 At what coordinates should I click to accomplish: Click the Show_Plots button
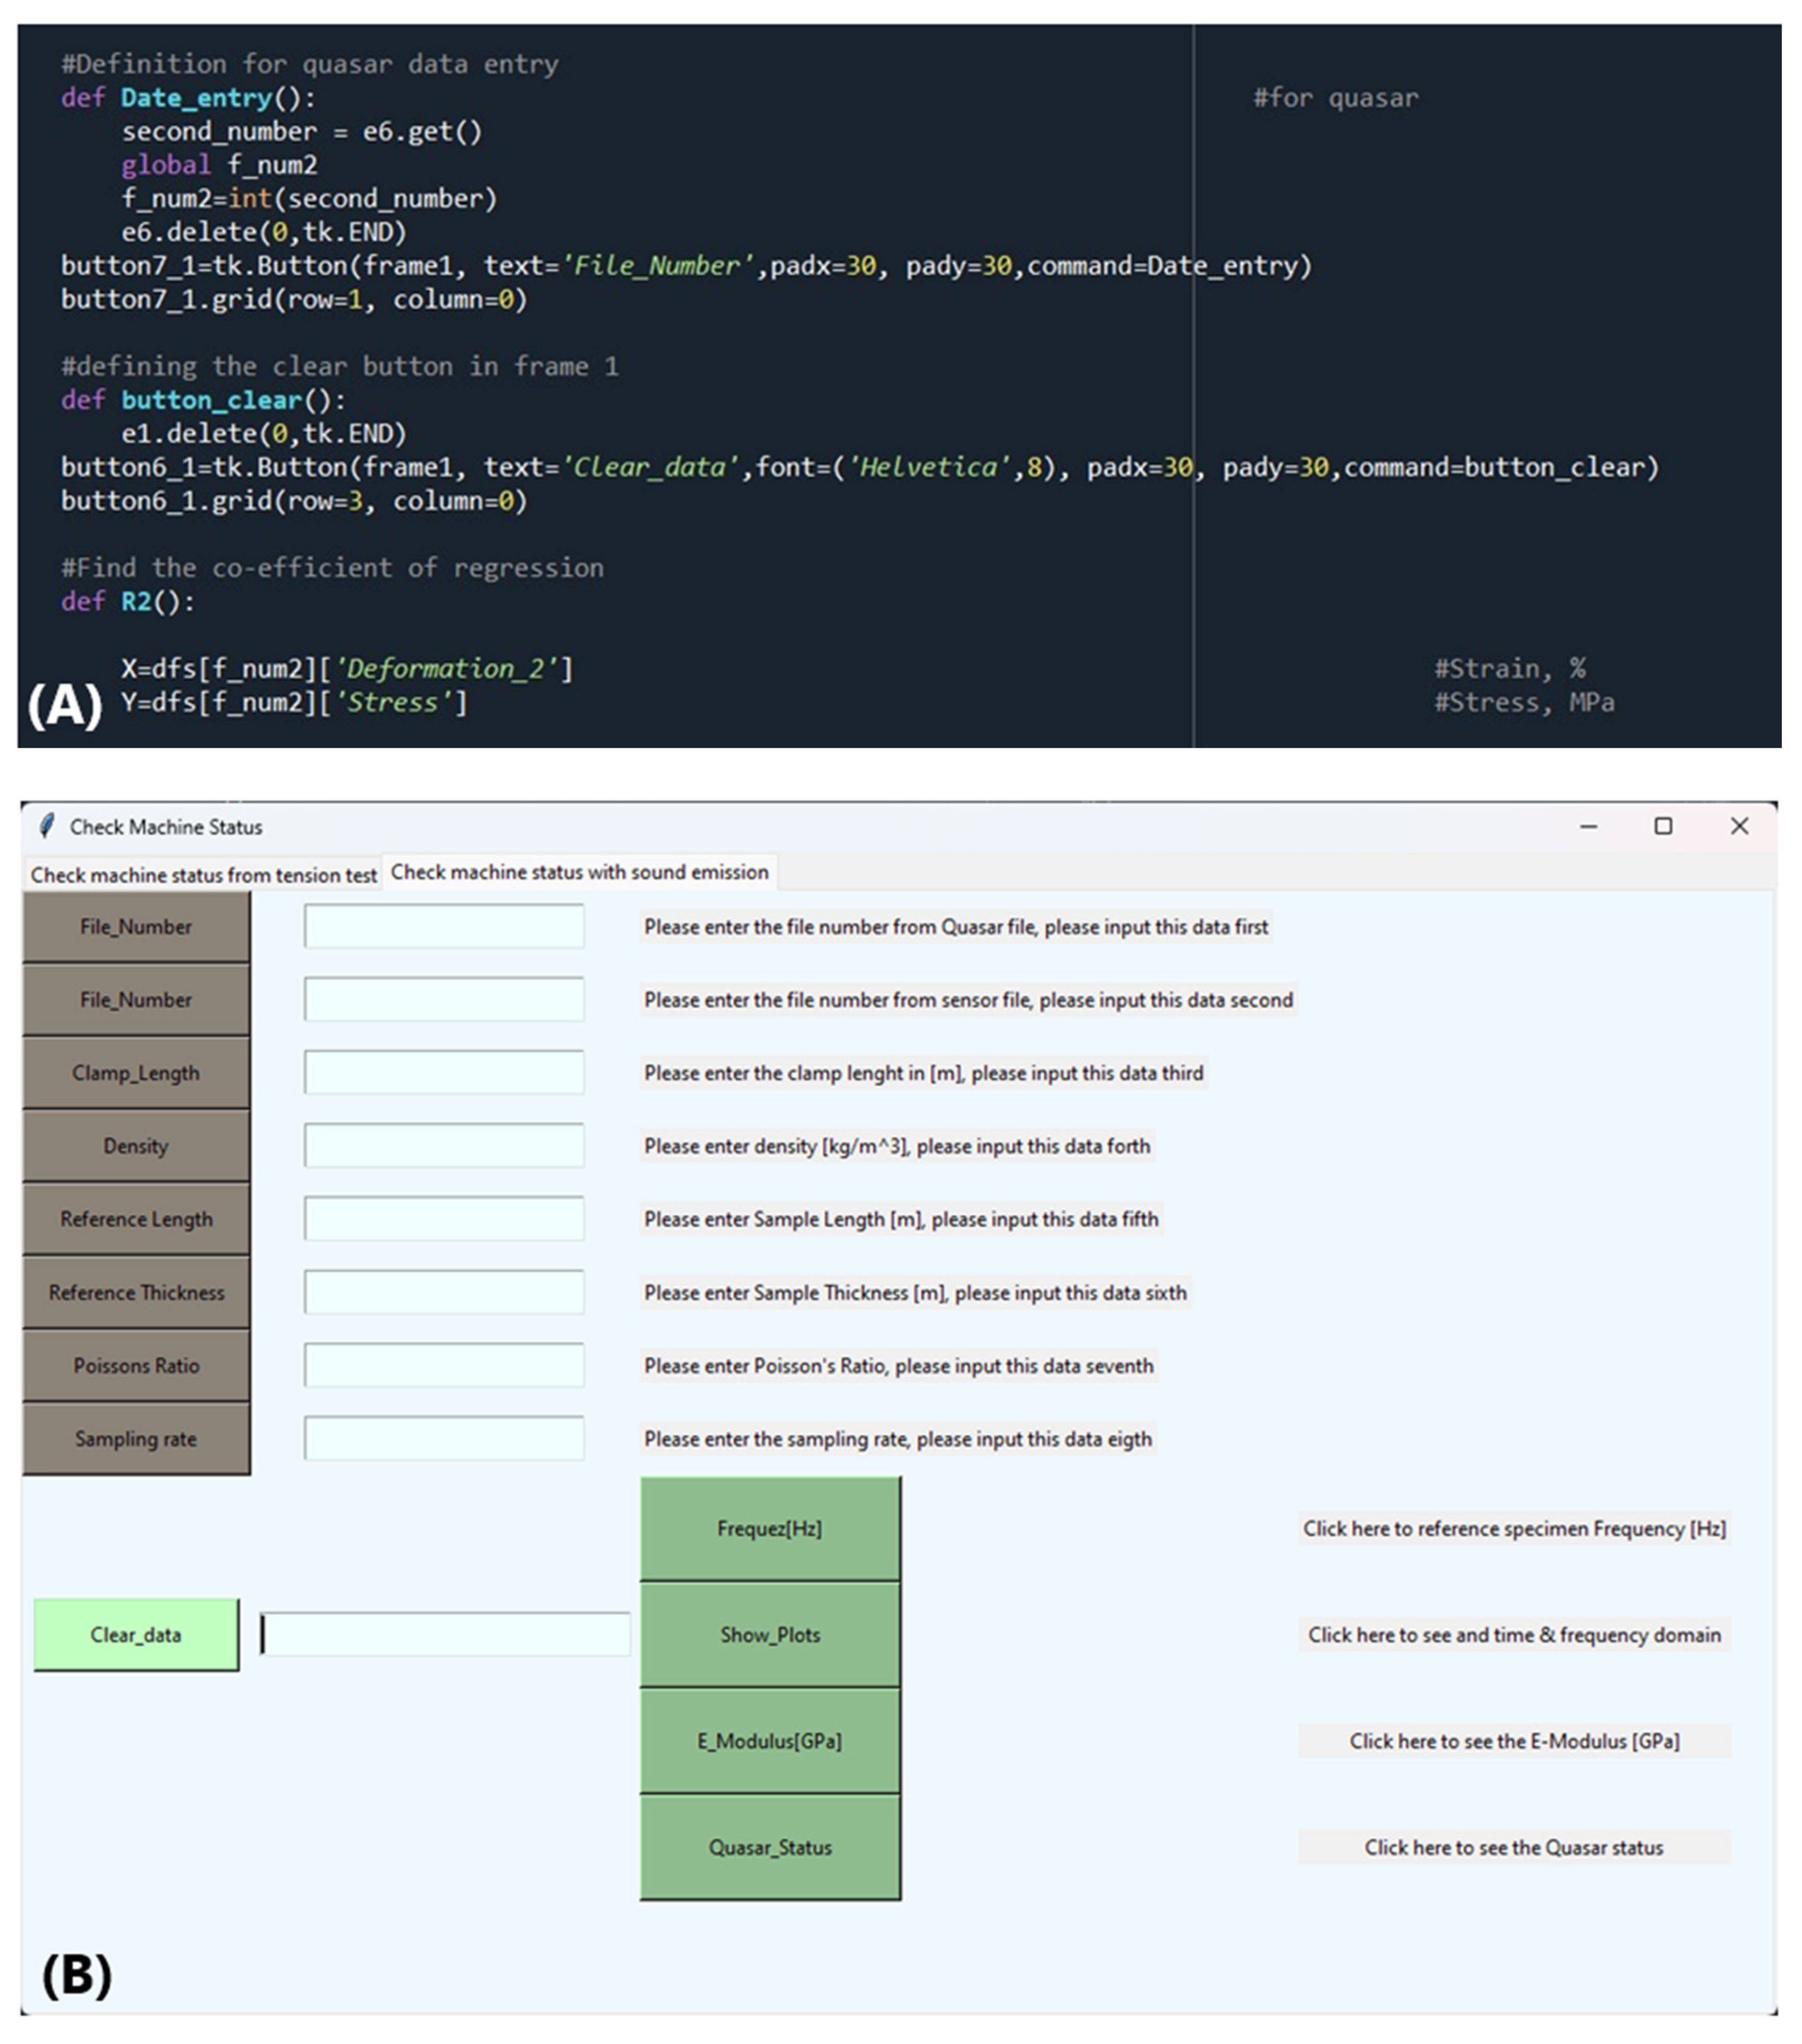769,1634
